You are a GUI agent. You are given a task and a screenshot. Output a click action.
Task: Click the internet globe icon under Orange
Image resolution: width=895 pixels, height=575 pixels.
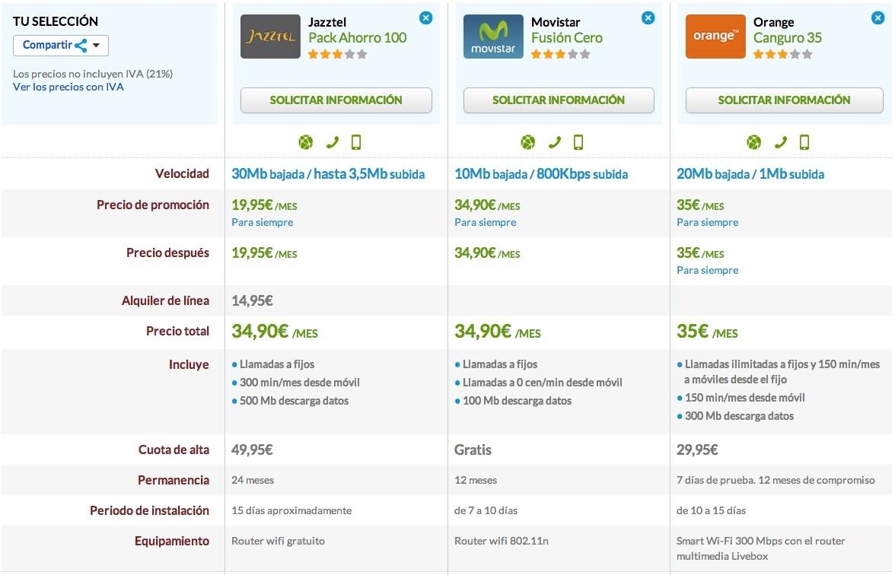(754, 142)
